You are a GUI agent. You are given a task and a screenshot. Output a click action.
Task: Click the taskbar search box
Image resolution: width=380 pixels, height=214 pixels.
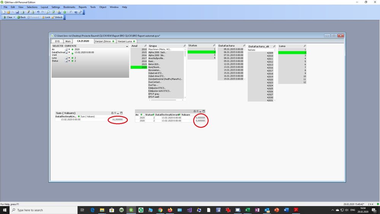click(44, 210)
